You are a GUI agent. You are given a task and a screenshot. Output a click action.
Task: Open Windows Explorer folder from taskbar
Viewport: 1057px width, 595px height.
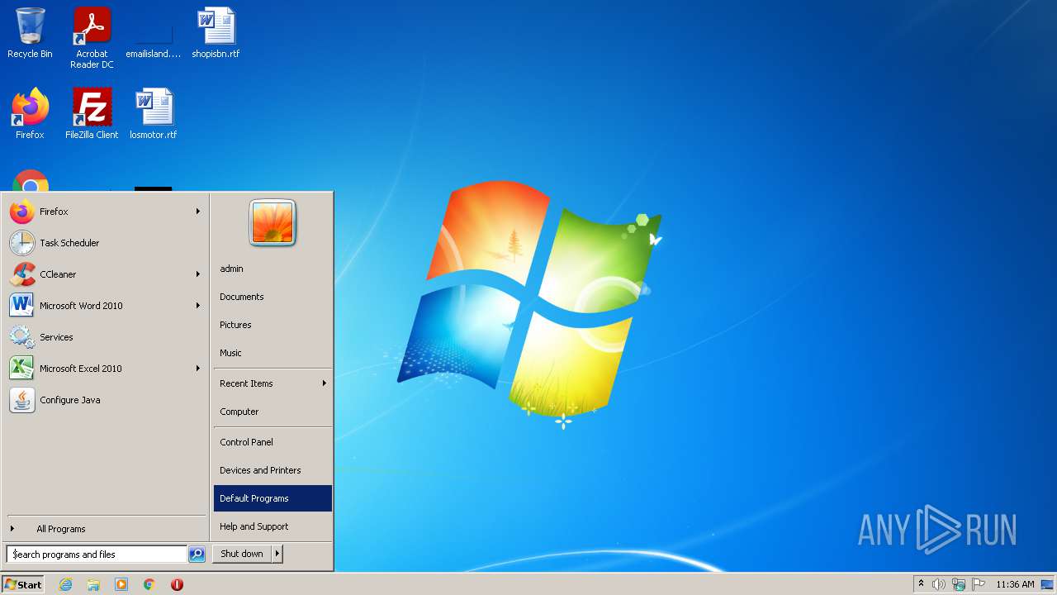coord(93,584)
